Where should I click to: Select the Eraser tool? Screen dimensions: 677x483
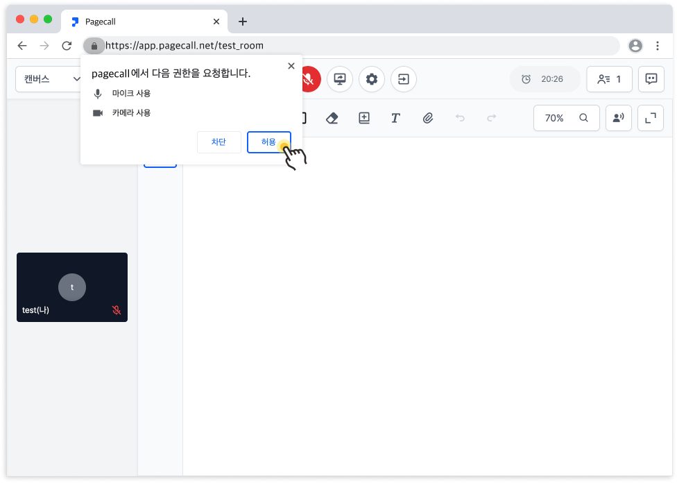tap(332, 118)
